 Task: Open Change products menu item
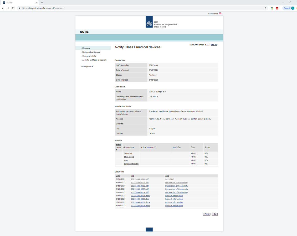89,56
